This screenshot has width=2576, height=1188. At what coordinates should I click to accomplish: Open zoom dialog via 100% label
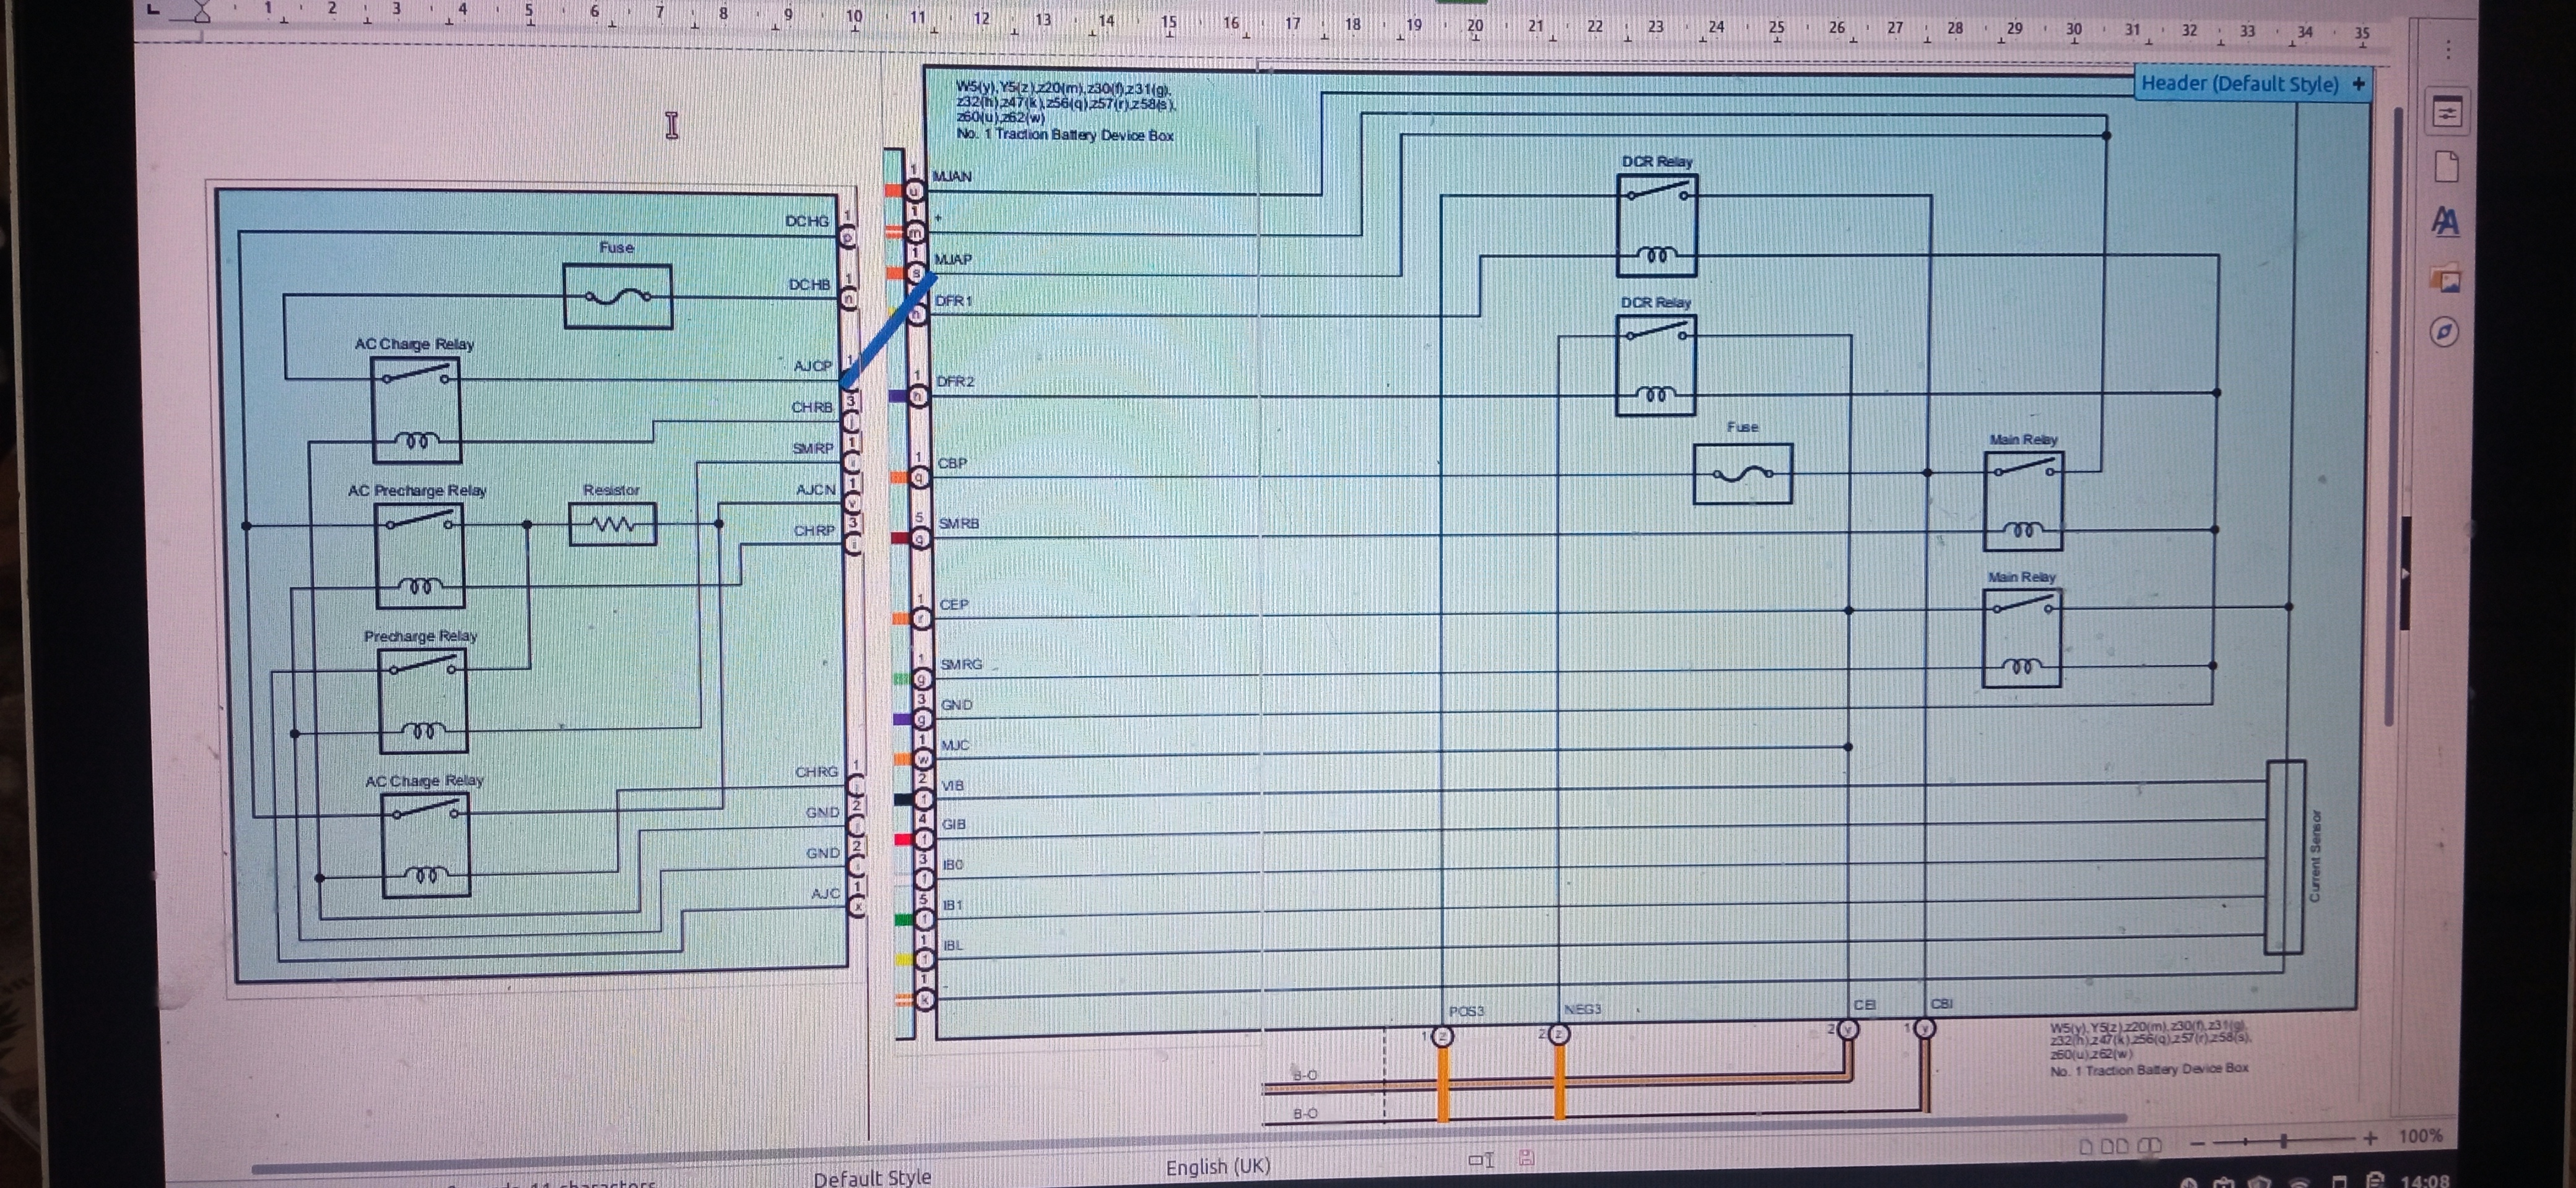coord(2421,1136)
